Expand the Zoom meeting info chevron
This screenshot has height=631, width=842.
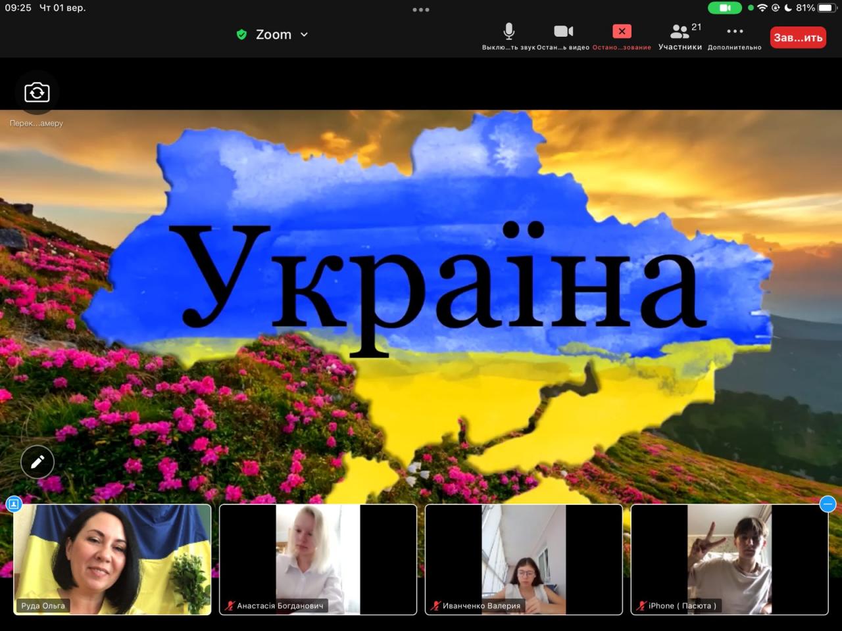click(304, 35)
